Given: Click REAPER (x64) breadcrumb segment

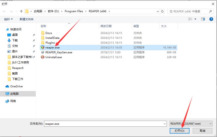Looking at the screenshot, I should 98,11.
